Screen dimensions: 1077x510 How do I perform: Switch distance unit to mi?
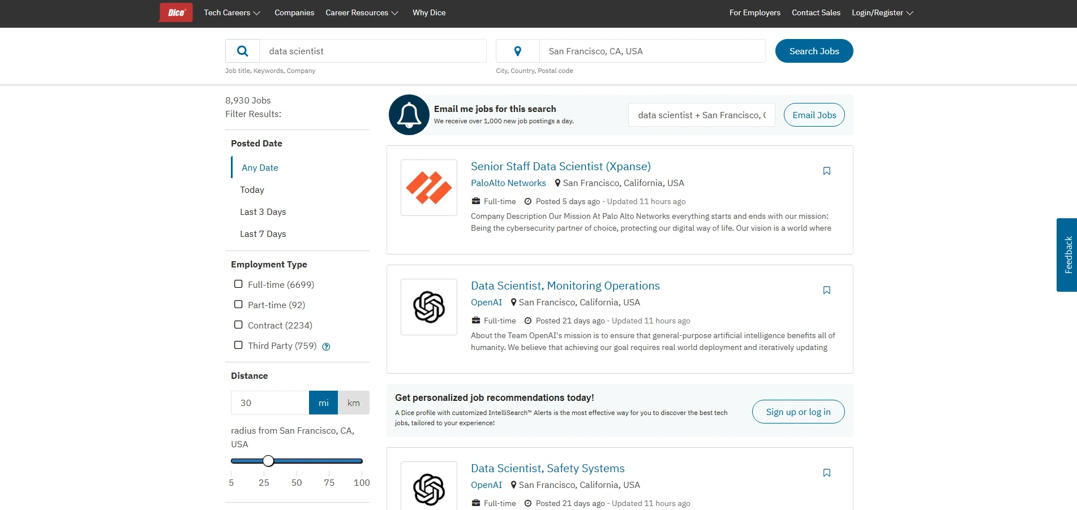point(323,403)
